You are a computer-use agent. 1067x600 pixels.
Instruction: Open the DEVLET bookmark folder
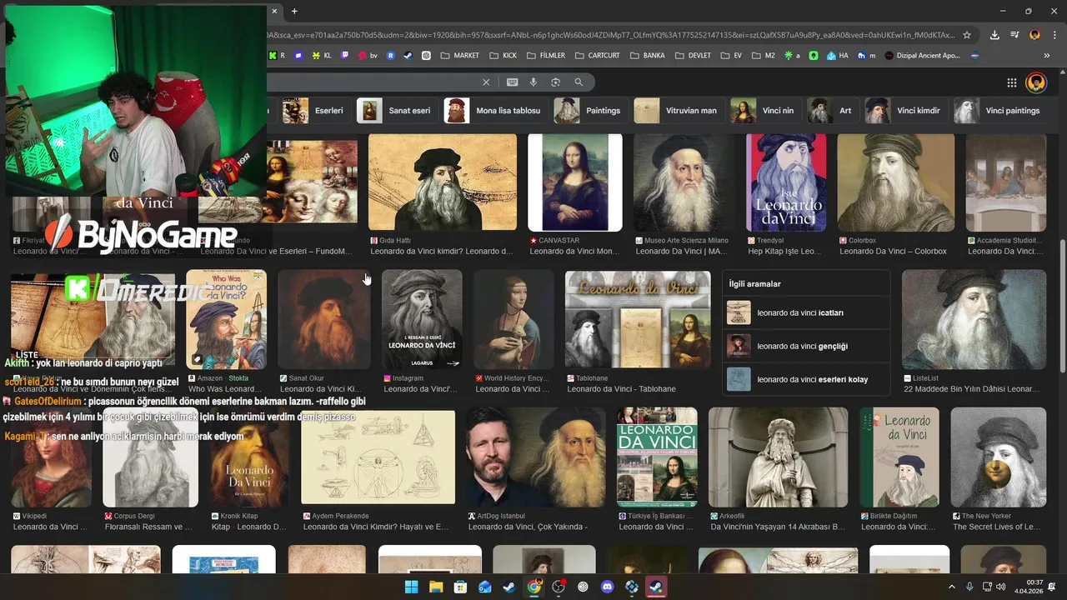[x=693, y=56]
